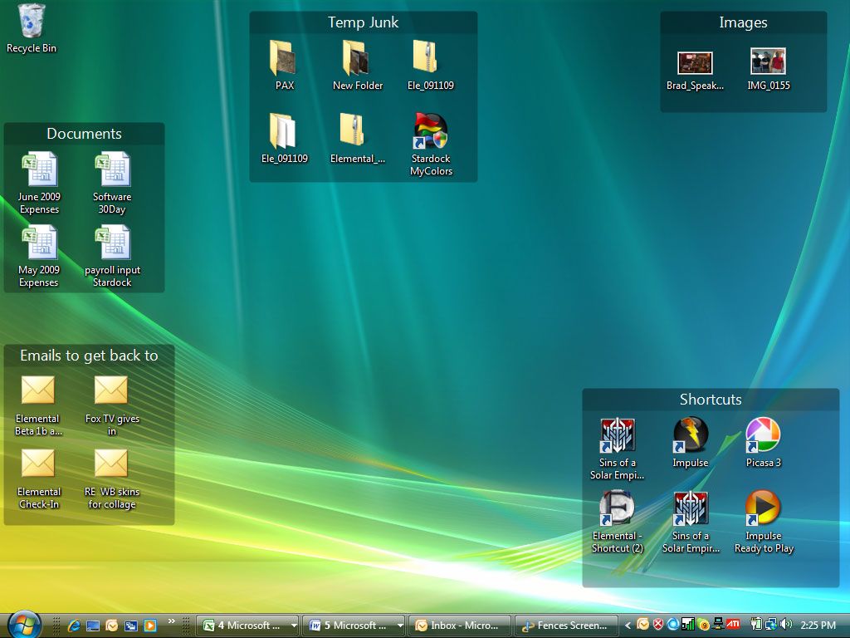Open the Picasa 3 shortcut

(x=763, y=435)
